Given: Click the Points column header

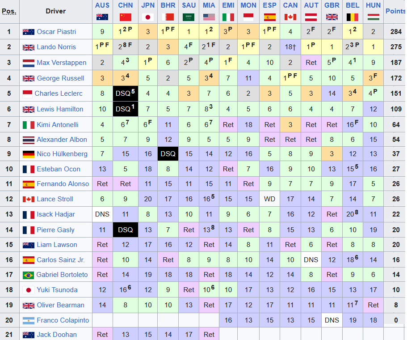Looking at the screenshot, I should (x=395, y=11).
